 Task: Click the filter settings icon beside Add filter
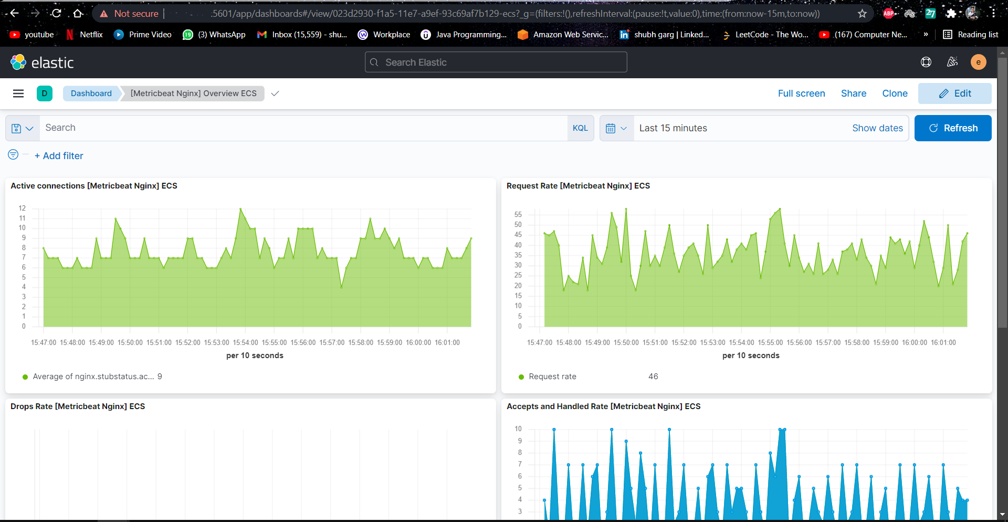(x=13, y=154)
